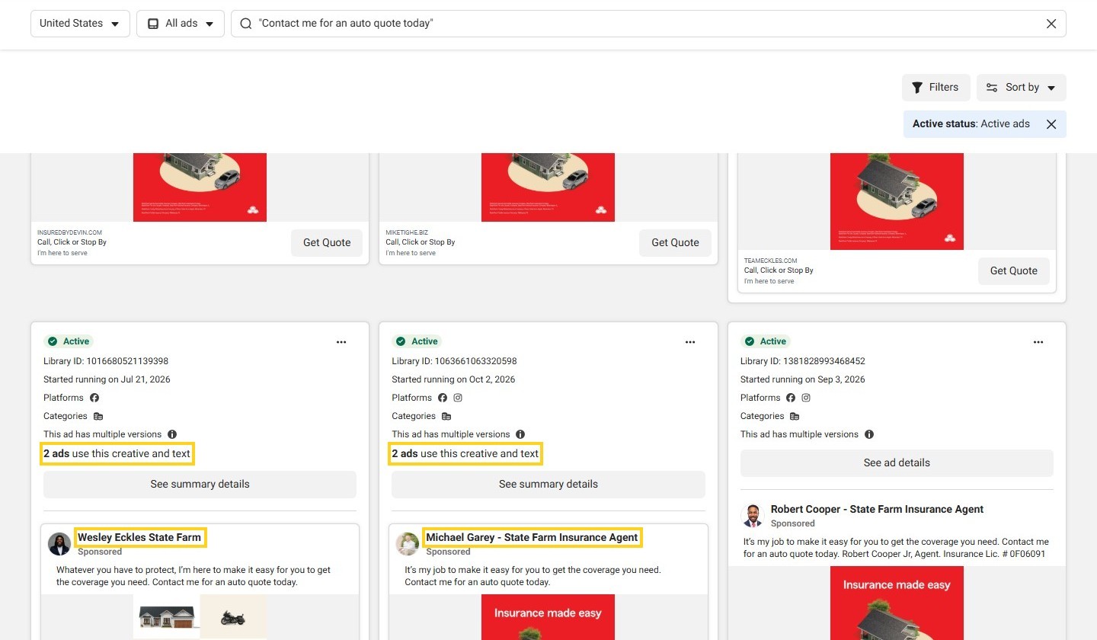Click the MIKETIGHE.BIZ ad image
Screen dimensions: 1097x640
click(x=548, y=187)
